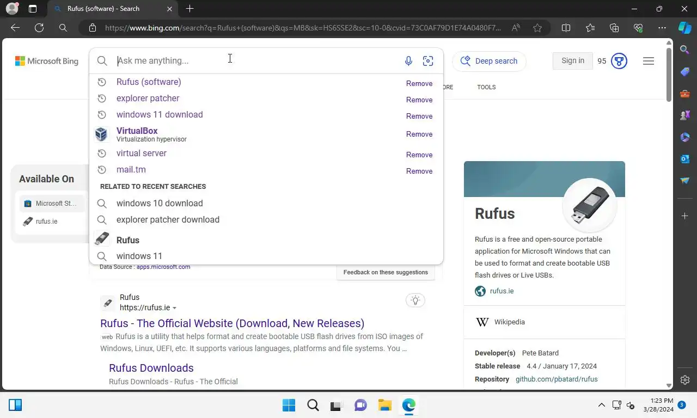Viewport: 697px width, 418px height.
Task: Expand the rufus.ie URL dropdown arrow
Action: [174, 309]
